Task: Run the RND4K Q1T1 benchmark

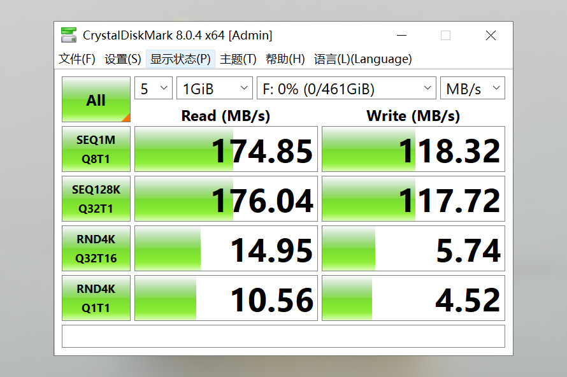Action: pyautogui.click(x=96, y=297)
